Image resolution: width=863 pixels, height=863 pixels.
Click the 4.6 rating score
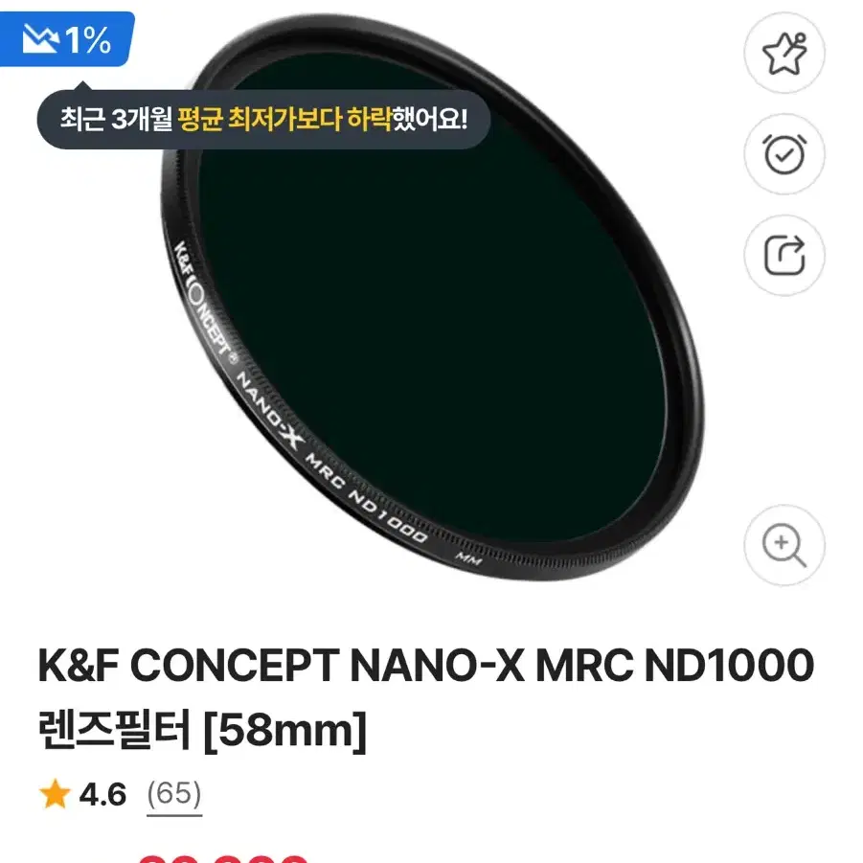(102, 794)
